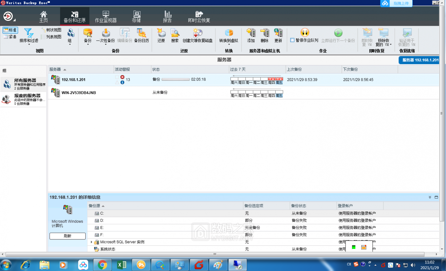The width and height of the screenshot is (446, 271).
Task: Select the E: backup source row
Action: click(x=263, y=228)
